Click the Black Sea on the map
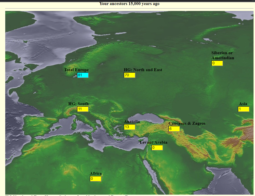This screenshot has width=255, height=196. coord(146,119)
